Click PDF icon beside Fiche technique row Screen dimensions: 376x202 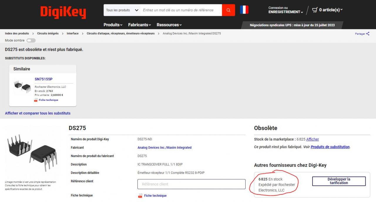coord(140,196)
